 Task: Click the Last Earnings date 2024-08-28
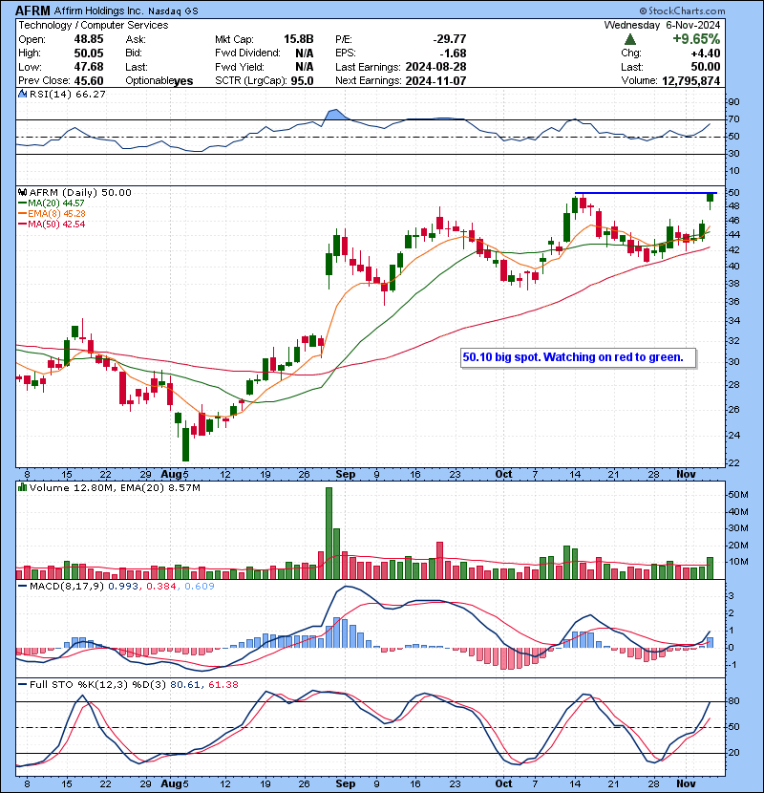point(435,67)
